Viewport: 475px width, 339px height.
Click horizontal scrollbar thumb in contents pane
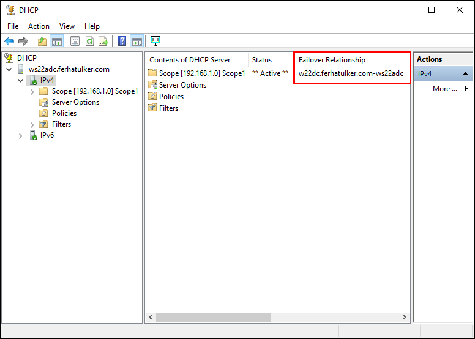click(213, 317)
